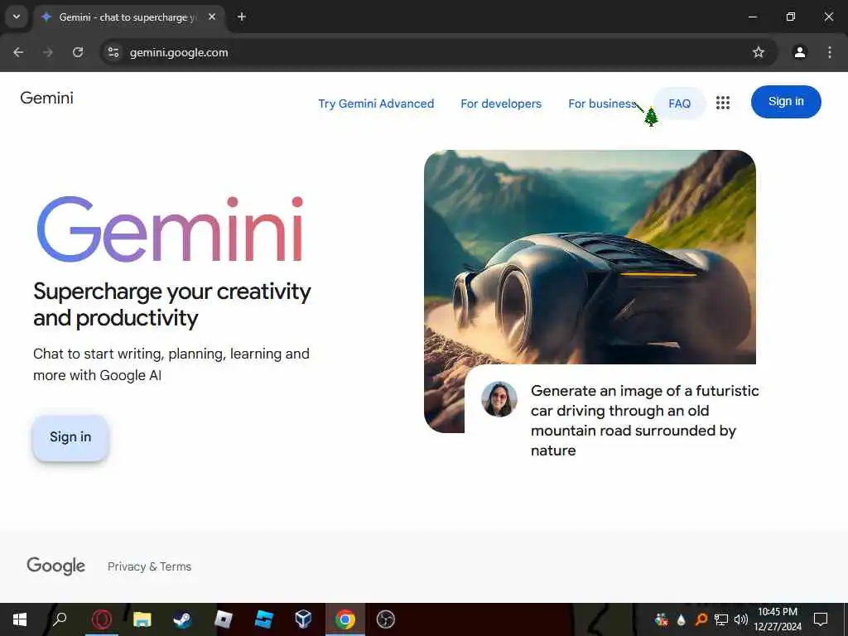Open Windows search on taskbar
The height and width of the screenshot is (636, 848).
point(60,619)
